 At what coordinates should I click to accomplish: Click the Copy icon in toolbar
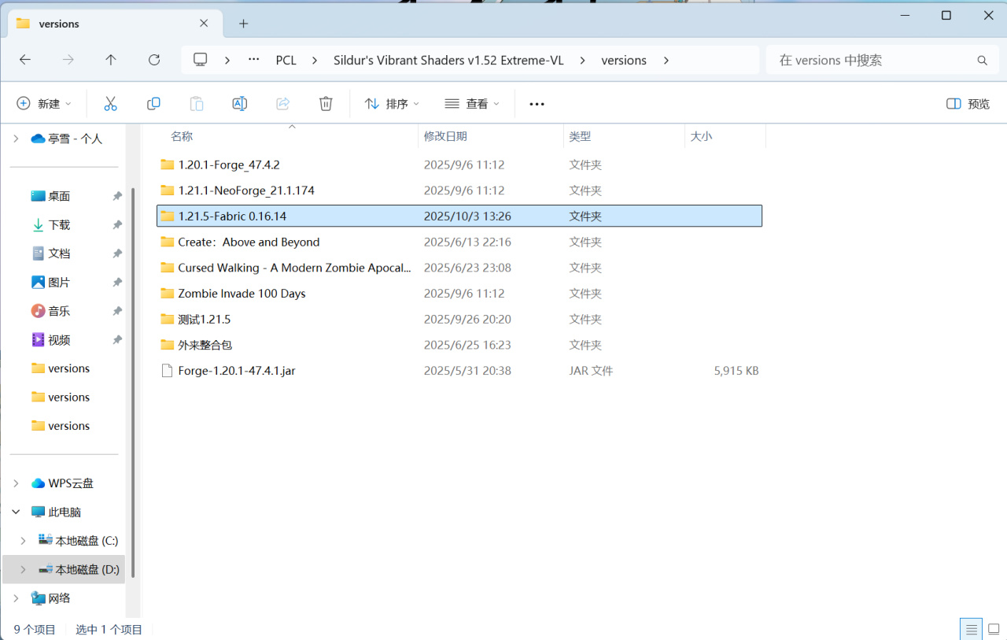(153, 104)
